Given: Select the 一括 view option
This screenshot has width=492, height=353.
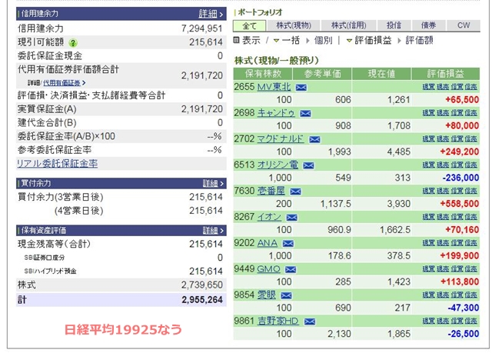Looking at the screenshot, I should coord(291,40).
